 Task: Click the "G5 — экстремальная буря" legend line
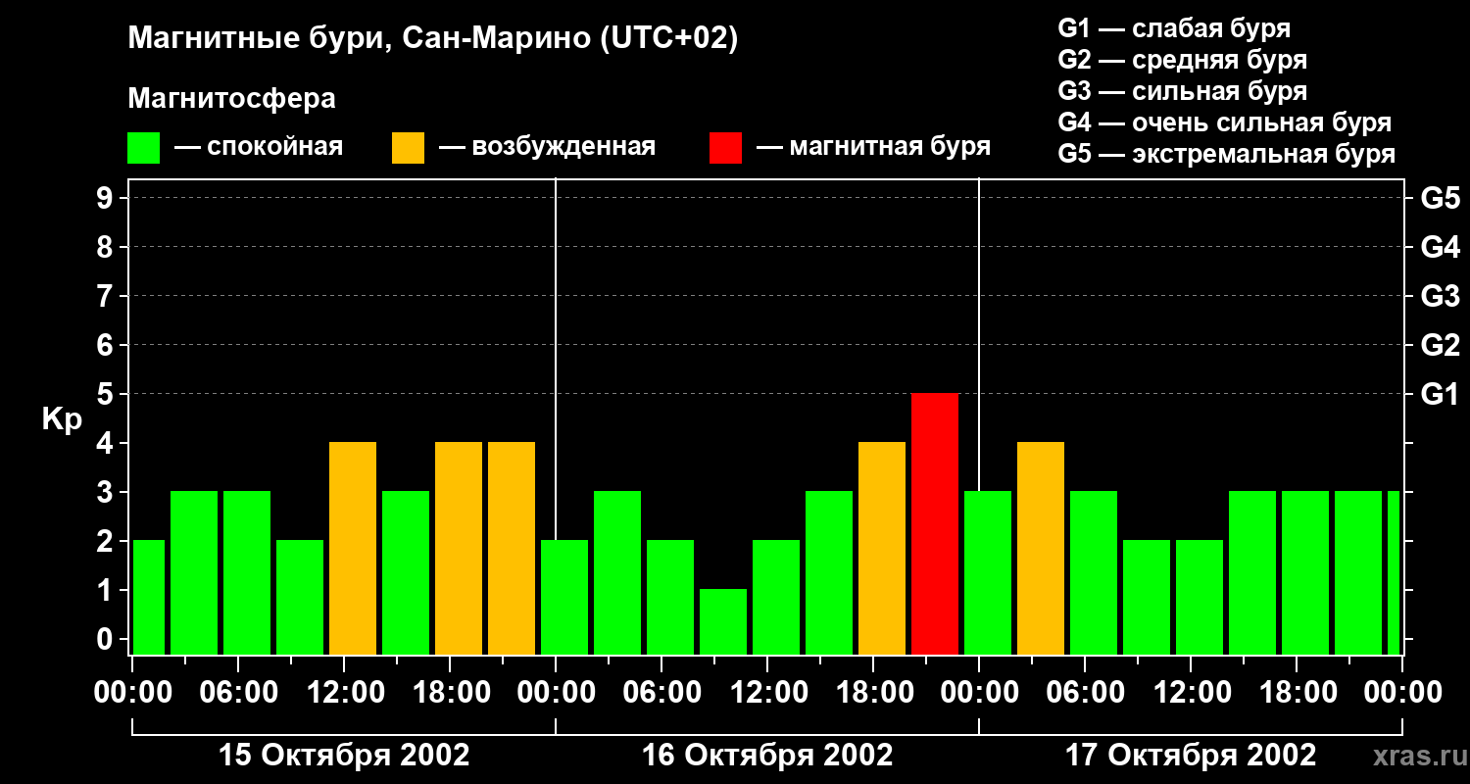[1227, 154]
